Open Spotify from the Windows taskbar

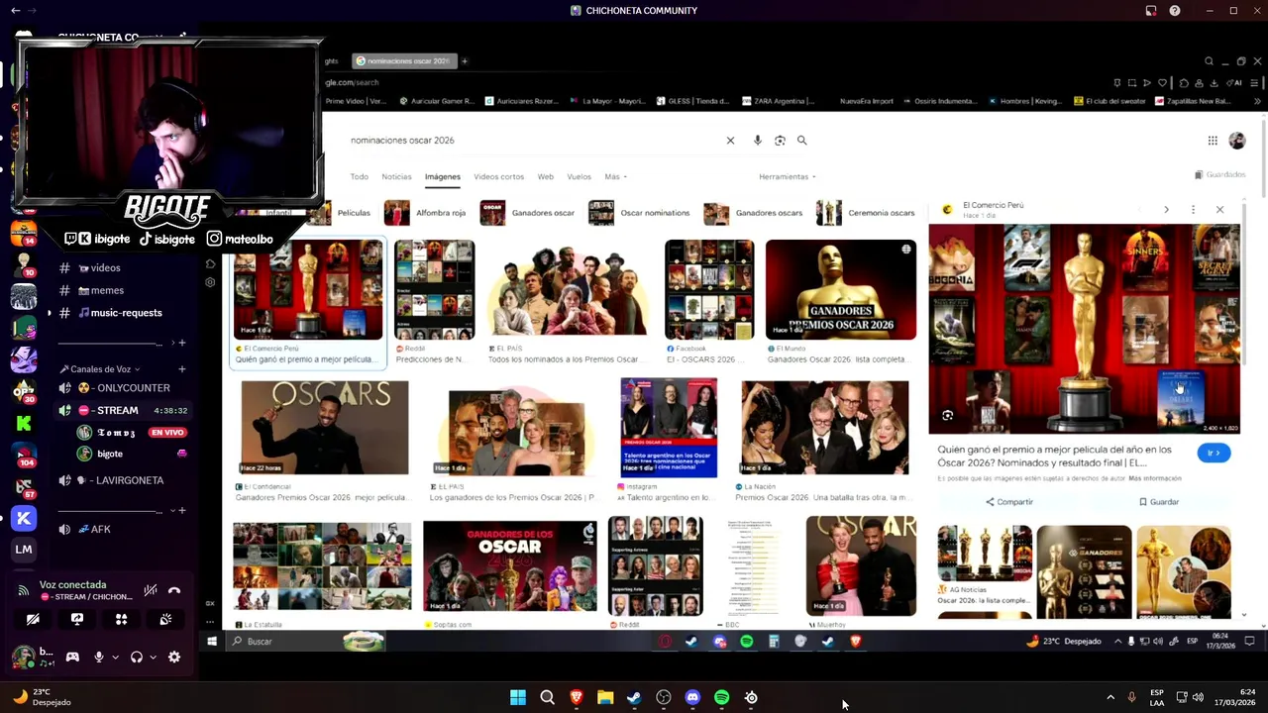tap(721, 697)
